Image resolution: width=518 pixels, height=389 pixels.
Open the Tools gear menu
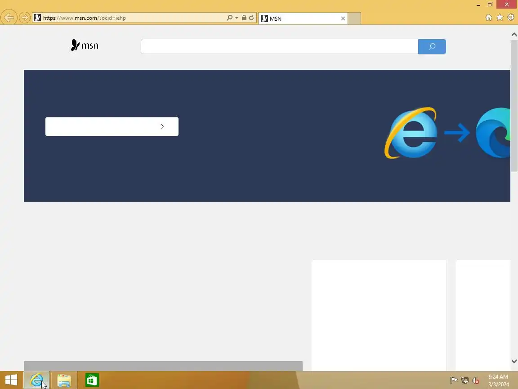click(x=511, y=17)
